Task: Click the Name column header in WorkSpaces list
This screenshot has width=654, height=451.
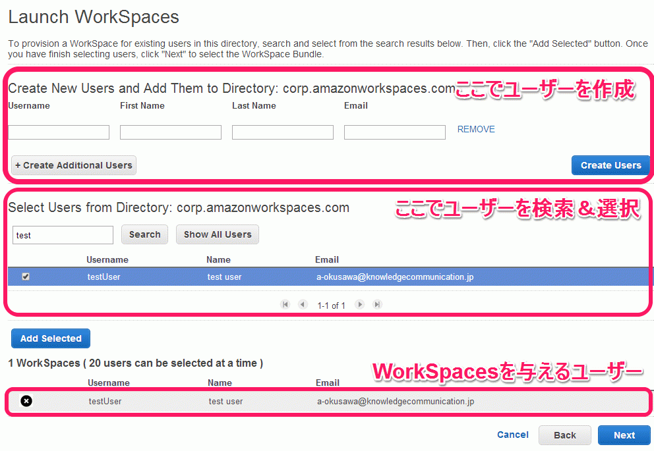Action: pos(220,383)
